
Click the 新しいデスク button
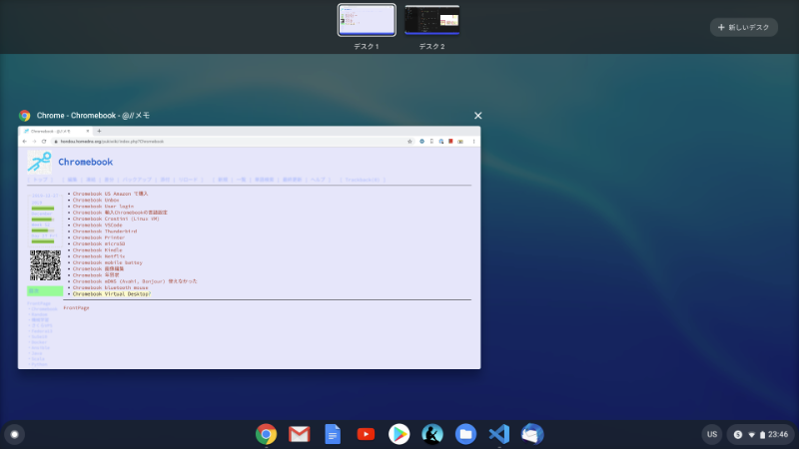point(743,27)
